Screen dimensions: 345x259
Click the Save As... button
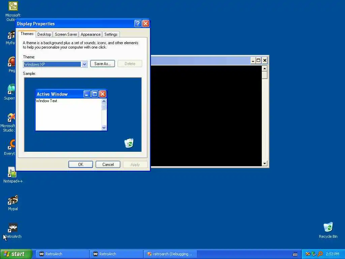point(102,64)
